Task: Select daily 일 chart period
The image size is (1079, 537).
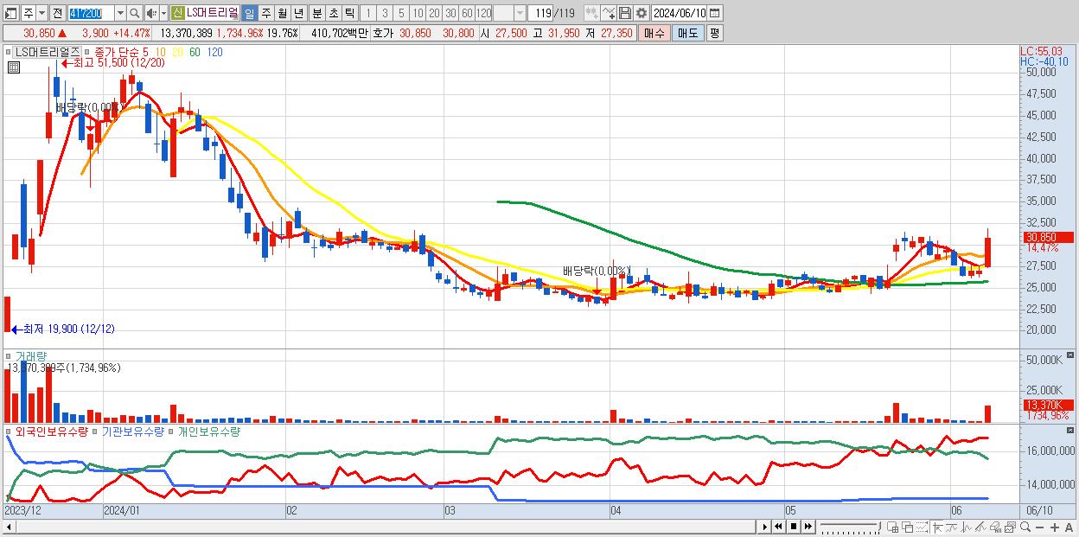Action: pyautogui.click(x=249, y=13)
